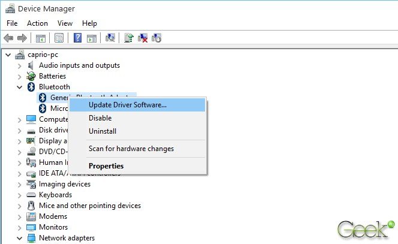Click the Back arrow toolbar icon
398x244 pixels.
(8, 38)
